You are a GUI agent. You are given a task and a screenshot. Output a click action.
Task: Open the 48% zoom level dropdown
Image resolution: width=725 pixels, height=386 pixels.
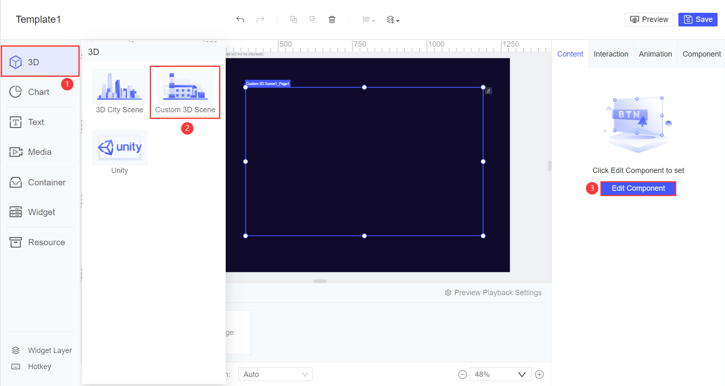click(x=501, y=374)
